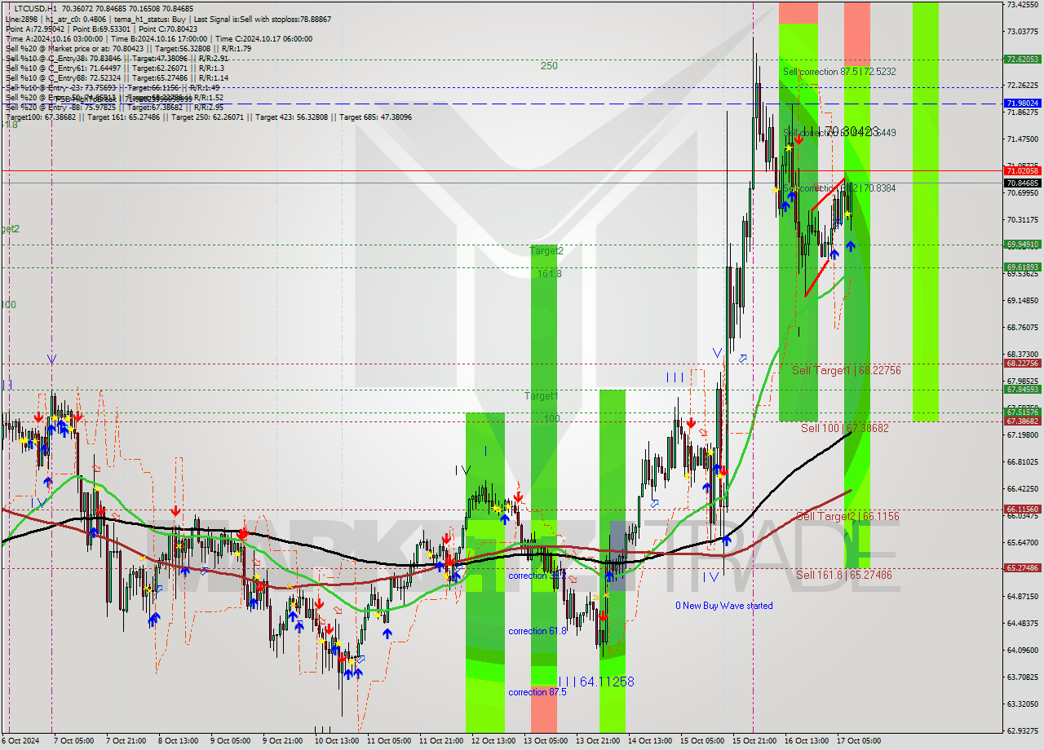The image size is (1044, 750).
Task: Click the '0 New Buy Wave started' label
Action: [x=724, y=606]
